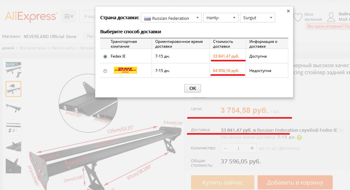The height and width of the screenshot is (190, 350).
Task: Click the Russian Federation flag icon
Action: point(147,18)
